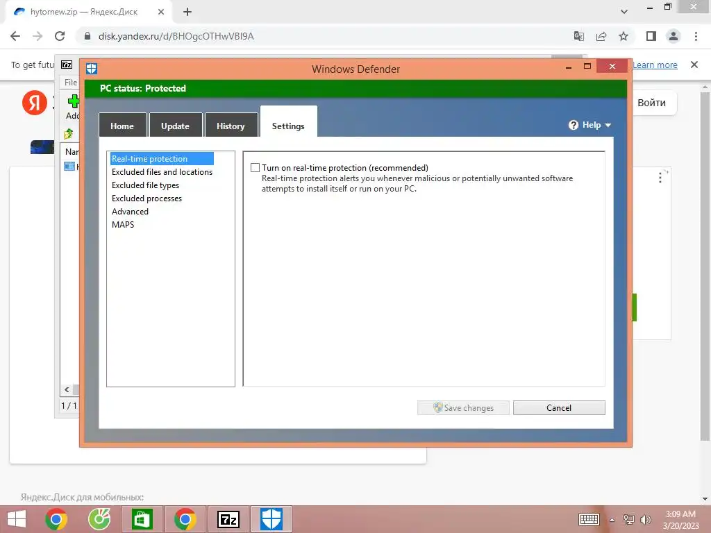Open the File menu in 7-Zip

point(71,82)
